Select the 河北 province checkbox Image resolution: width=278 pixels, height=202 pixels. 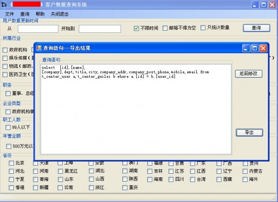click(11, 171)
